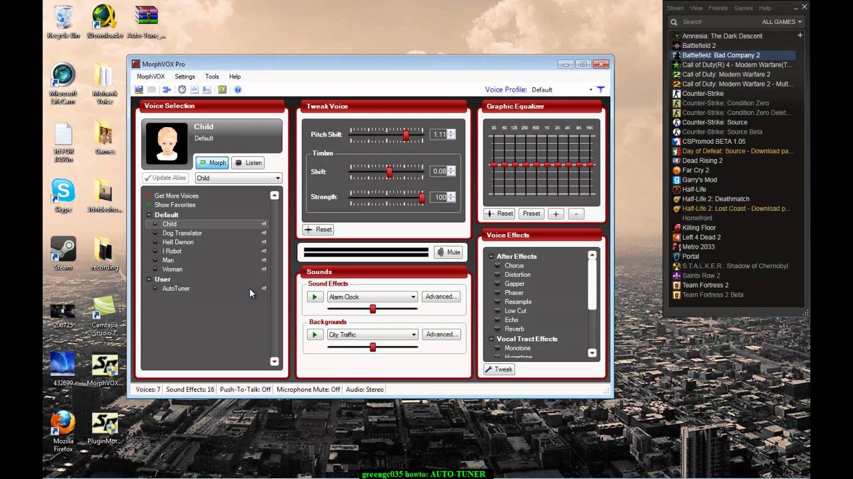
Task: Select the Hell Demon voice
Action: 178,242
